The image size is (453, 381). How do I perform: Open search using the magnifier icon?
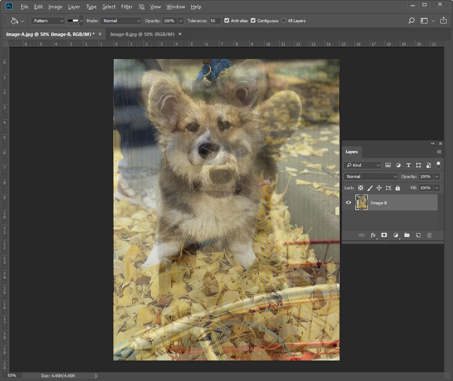point(411,21)
